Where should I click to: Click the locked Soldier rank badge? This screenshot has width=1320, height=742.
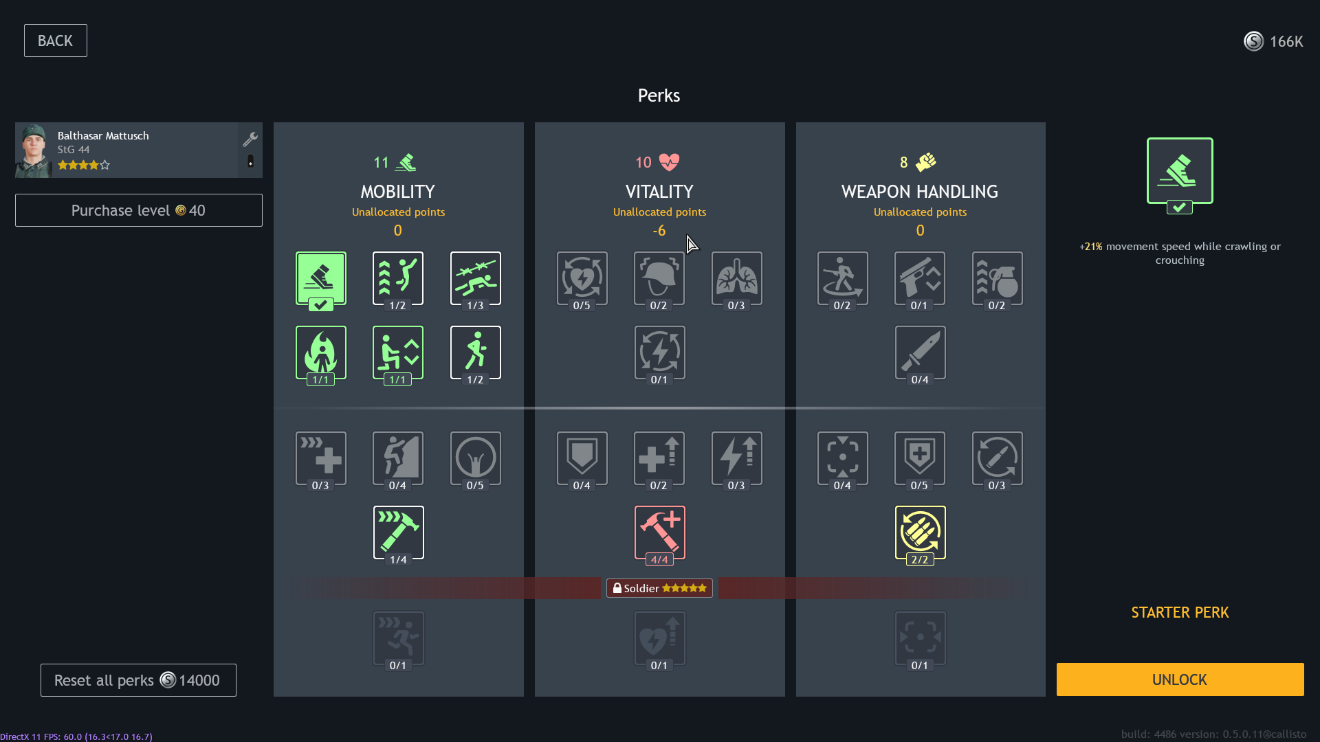pos(659,588)
